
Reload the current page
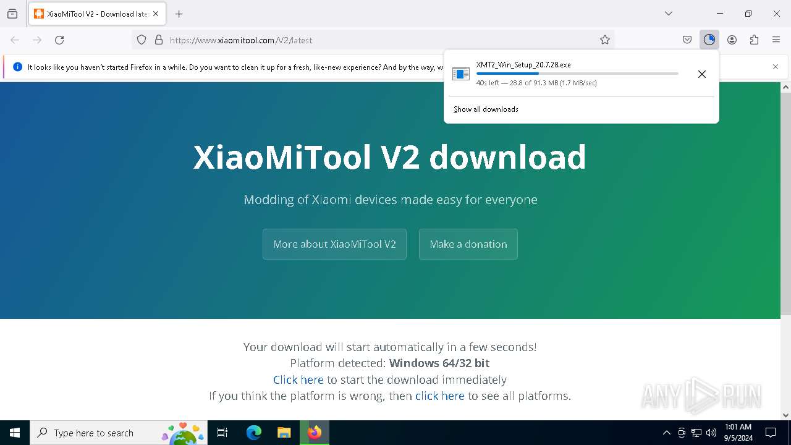point(59,40)
